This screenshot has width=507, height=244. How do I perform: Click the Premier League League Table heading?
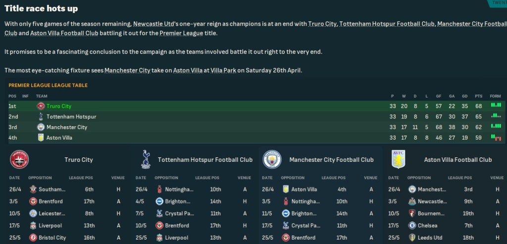coord(48,85)
